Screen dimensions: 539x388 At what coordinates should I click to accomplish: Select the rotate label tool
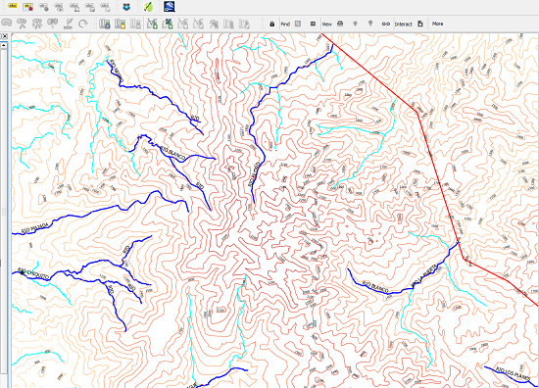(x=90, y=7)
